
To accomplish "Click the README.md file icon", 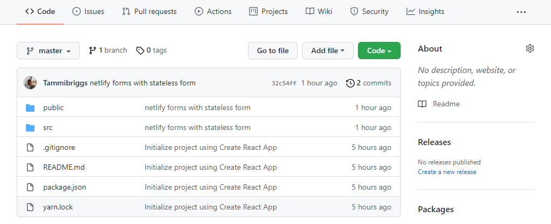I will [30, 167].
